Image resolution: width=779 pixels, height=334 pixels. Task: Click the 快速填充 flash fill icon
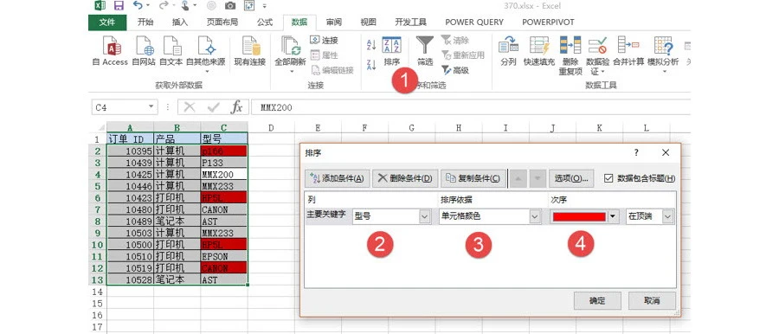[x=539, y=46]
